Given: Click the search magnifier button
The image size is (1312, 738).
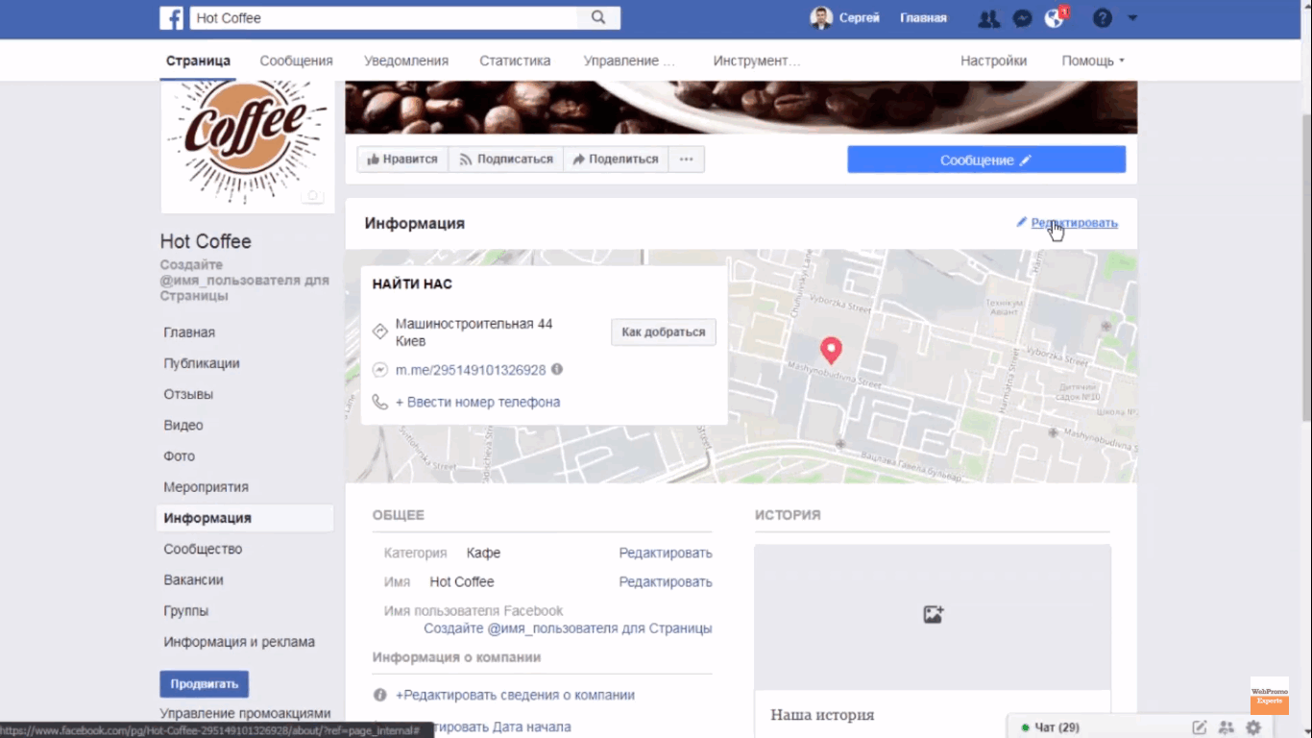Looking at the screenshot, I should (598, 17).
